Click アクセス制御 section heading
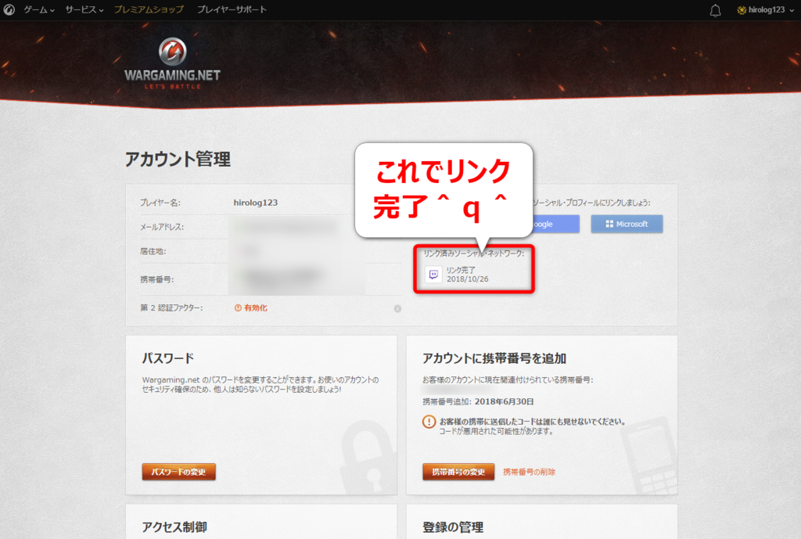The image size is (801, 539). tap(174, 526)
